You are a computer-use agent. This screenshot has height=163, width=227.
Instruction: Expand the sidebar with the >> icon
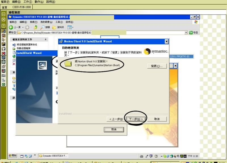point(3,14)
